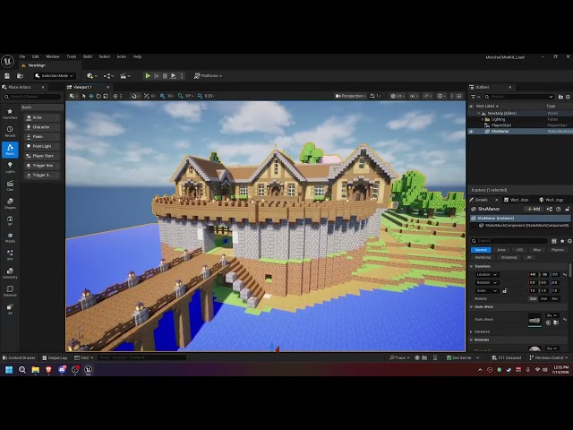The width and height of the screenshot is (573, 430).
Task: Open File Explorer from taskbar
Action: click(36, 370)
